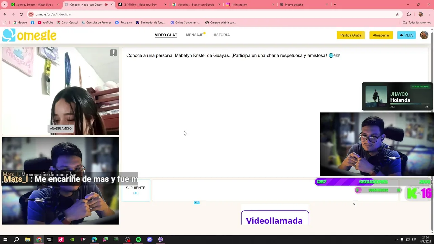
Task: Open the Google apps grid in bookmarks bar
Action: (x=4, y=23)
